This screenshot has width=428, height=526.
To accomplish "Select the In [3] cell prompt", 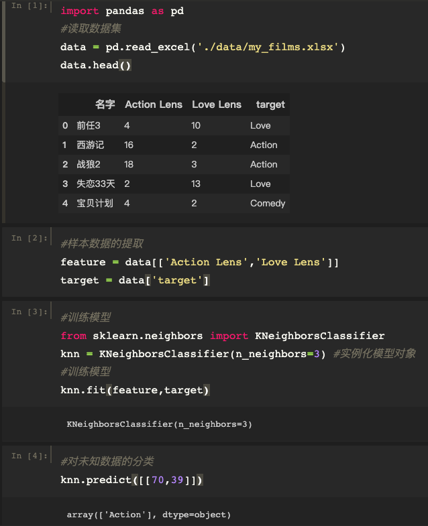I will point(30,312).
